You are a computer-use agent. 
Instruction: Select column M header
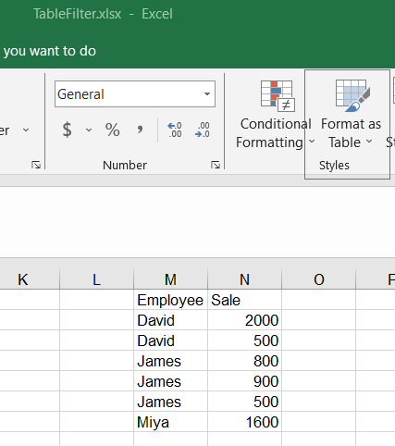tap(170, 279)
